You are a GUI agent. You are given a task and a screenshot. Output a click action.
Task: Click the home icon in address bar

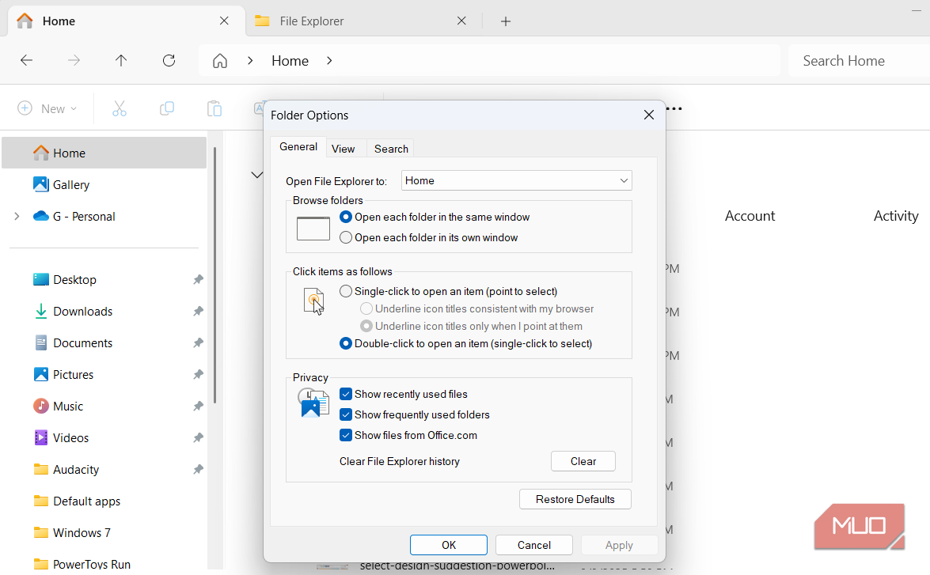point(220,61)
